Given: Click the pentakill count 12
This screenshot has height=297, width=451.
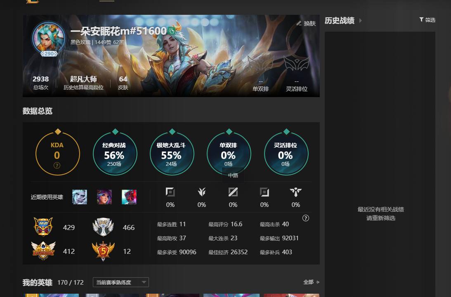Looking at the screenshot, I should pos(127,251).
